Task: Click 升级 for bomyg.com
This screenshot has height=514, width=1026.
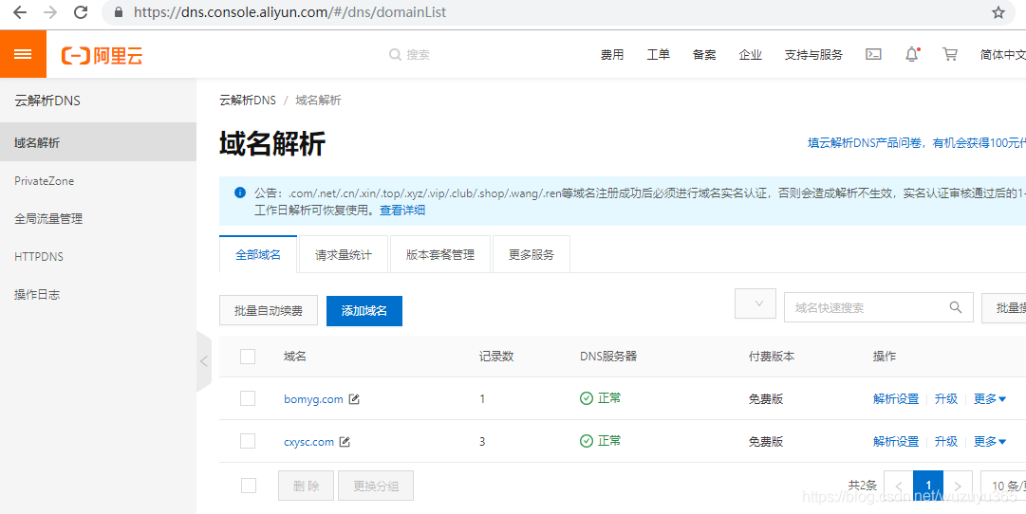Action: [x=946, y=399]
